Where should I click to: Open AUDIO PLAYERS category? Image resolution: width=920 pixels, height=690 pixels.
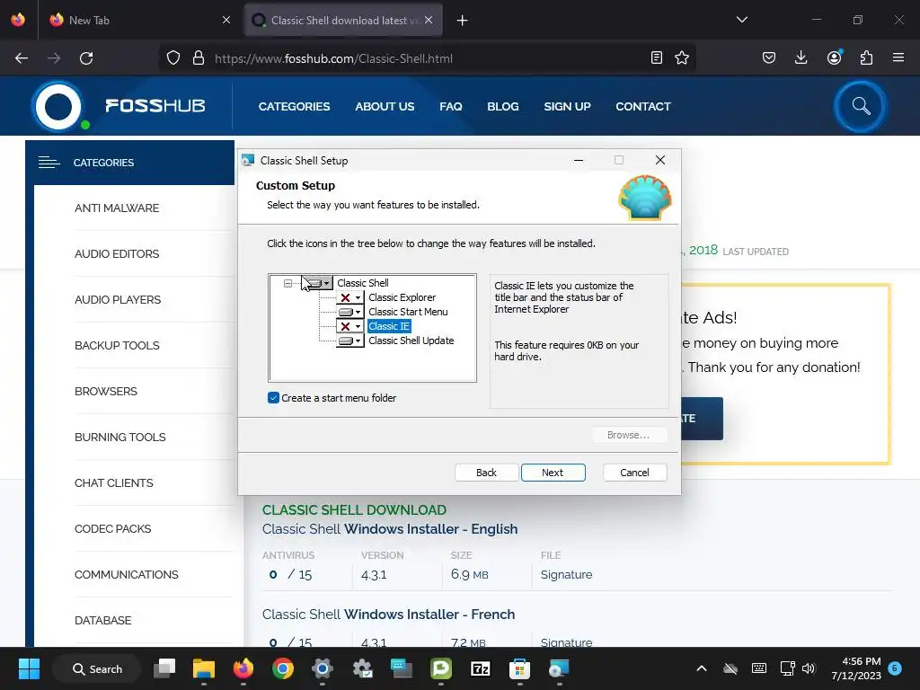pyautogui.click(x=118, y=300)
